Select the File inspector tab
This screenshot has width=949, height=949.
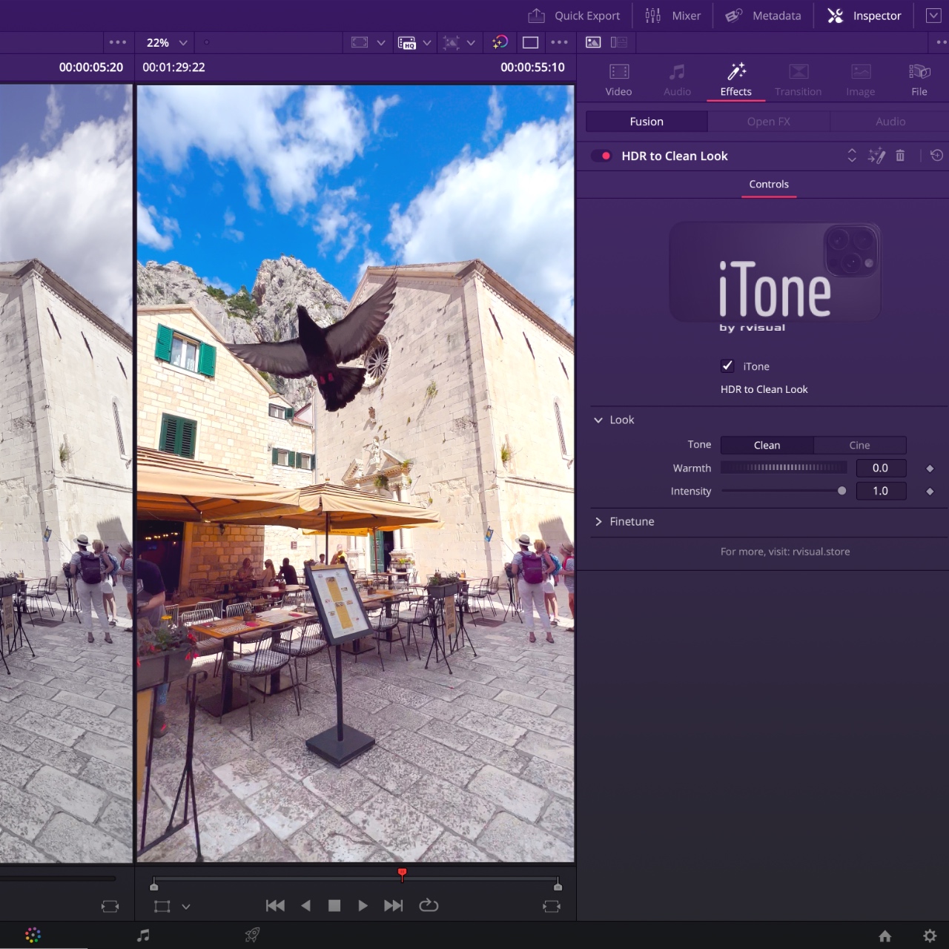(919, 79)
